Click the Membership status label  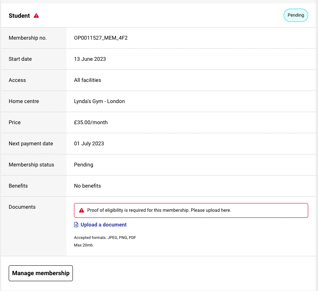point(31,165)
